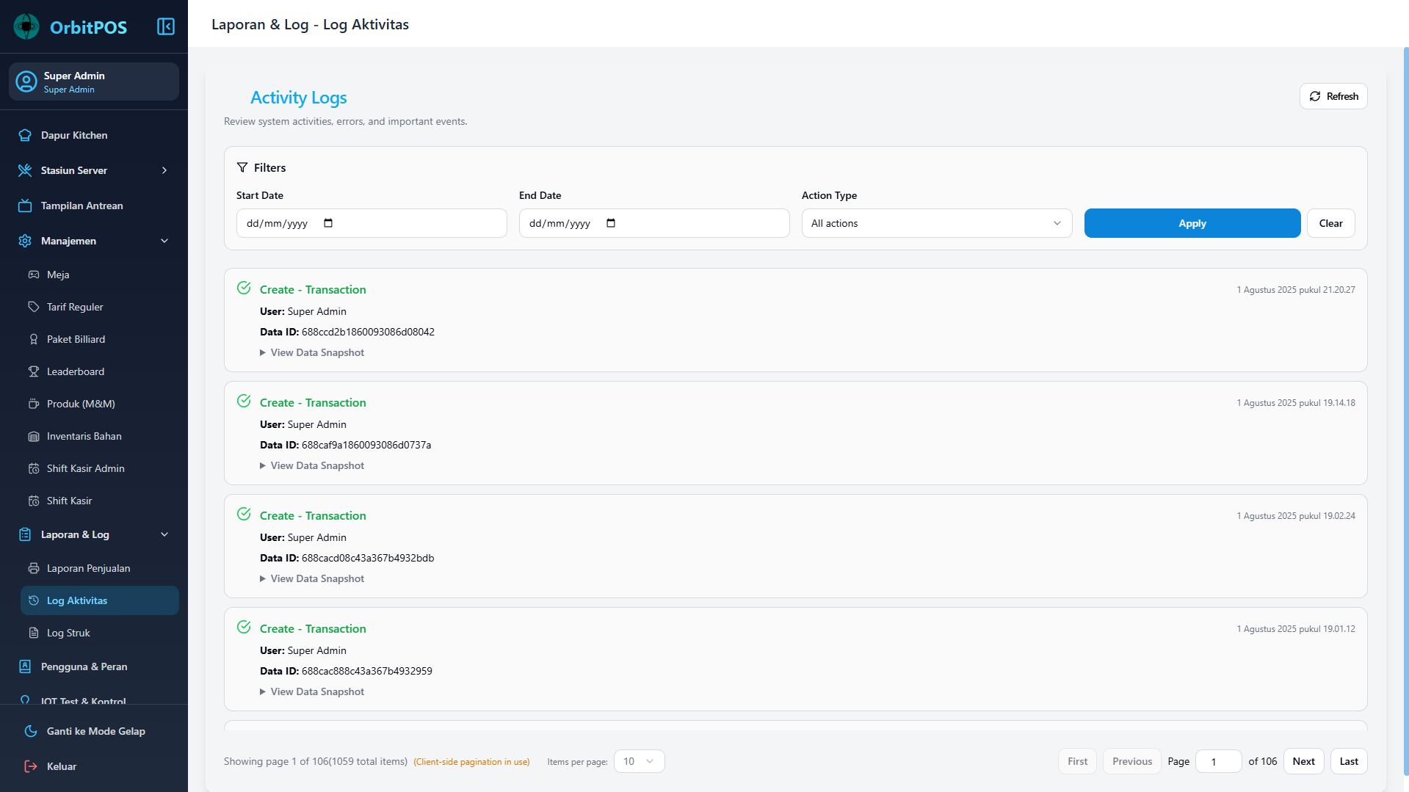The image size is (1409, 792).
Task: Open the Start Date calendar picker icon
Action: point(328,223)
